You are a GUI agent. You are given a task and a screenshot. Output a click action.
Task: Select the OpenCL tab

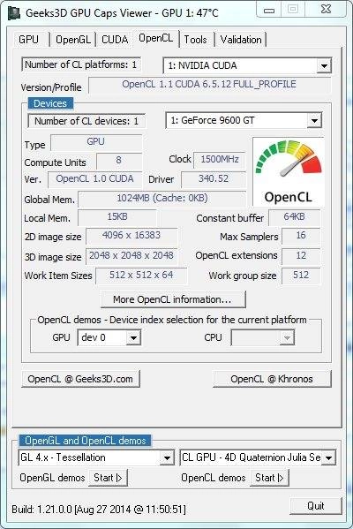click(155, 38)
